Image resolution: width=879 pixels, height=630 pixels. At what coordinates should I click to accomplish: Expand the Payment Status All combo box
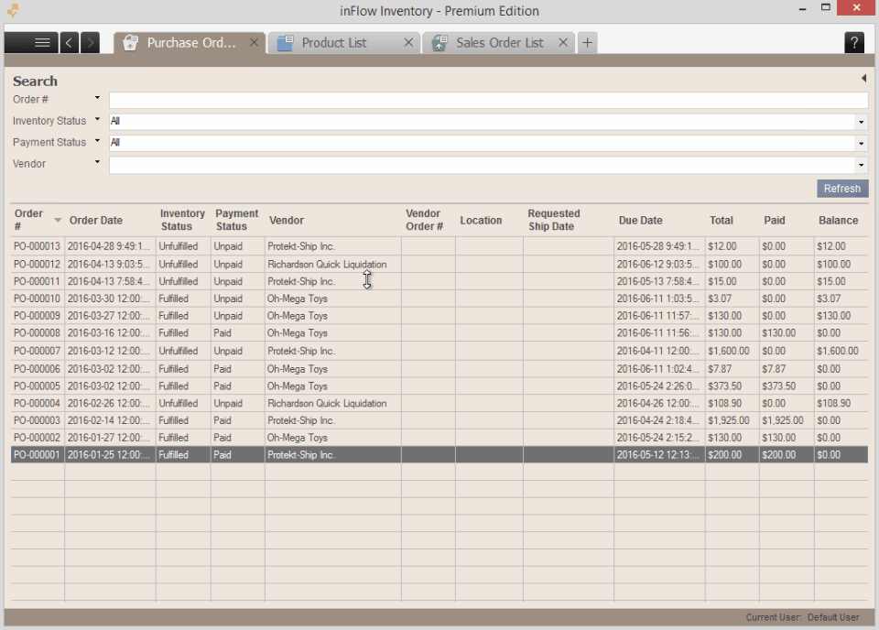(861, 144)
